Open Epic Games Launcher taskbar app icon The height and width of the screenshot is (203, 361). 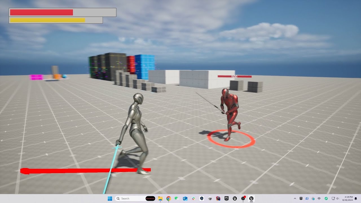pyautogui.click(x=226, y=198)
